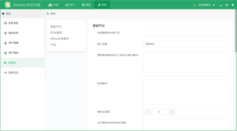Viewport: 237px width, 131px height.
Task: Click the 用户角色 group icon
Action: pos(5,53)
